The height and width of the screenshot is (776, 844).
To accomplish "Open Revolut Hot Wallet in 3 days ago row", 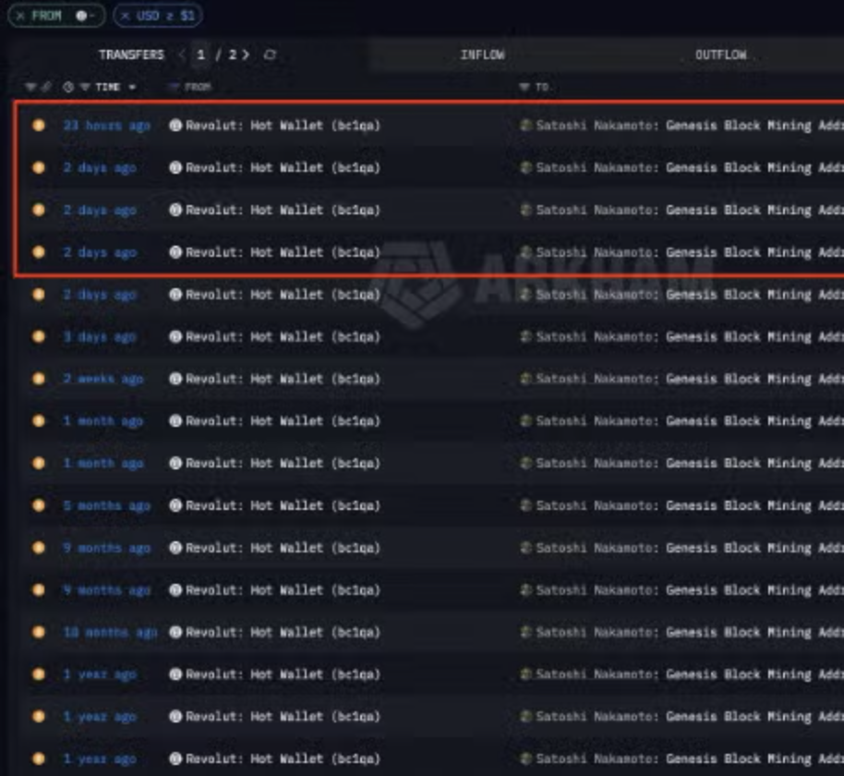I will click(x=283, y=337).
